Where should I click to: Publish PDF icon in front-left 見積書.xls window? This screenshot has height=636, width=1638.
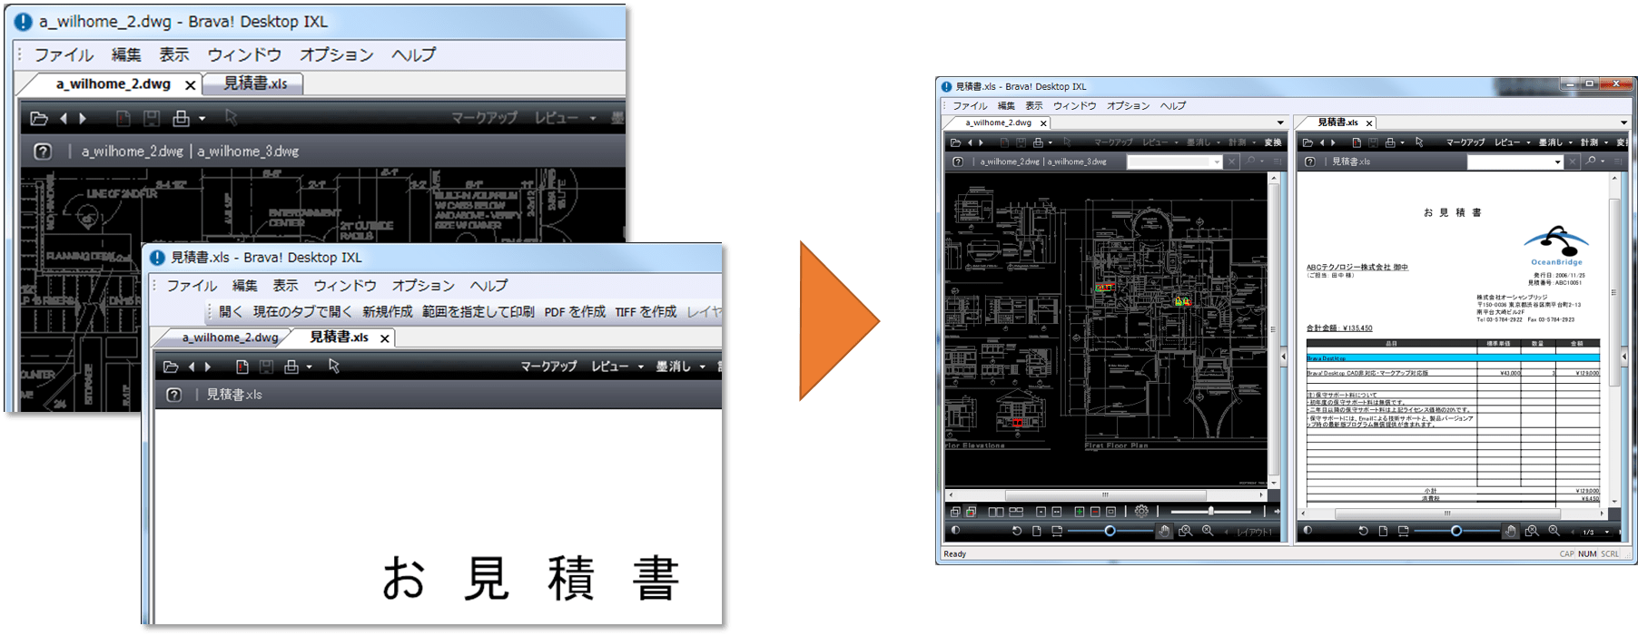point(242,367)
